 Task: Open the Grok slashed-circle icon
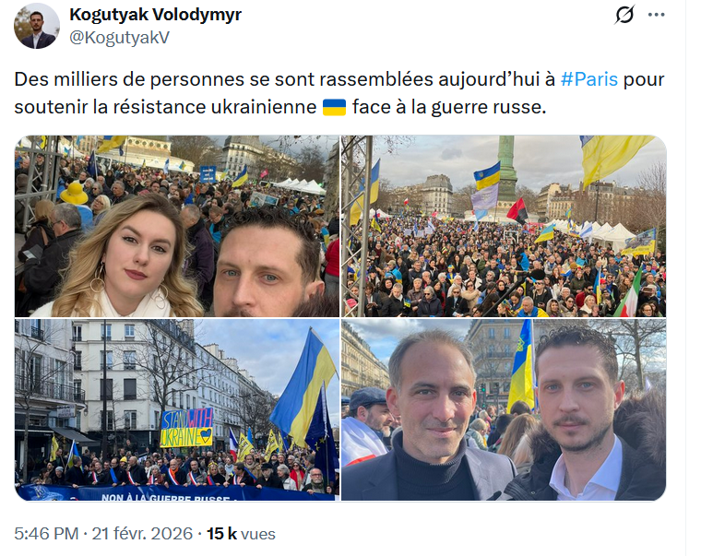[624, 15]
